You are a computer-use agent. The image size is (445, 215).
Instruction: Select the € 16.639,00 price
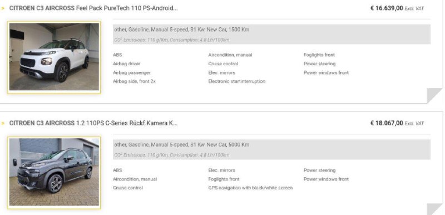click(x=387, y=8)
